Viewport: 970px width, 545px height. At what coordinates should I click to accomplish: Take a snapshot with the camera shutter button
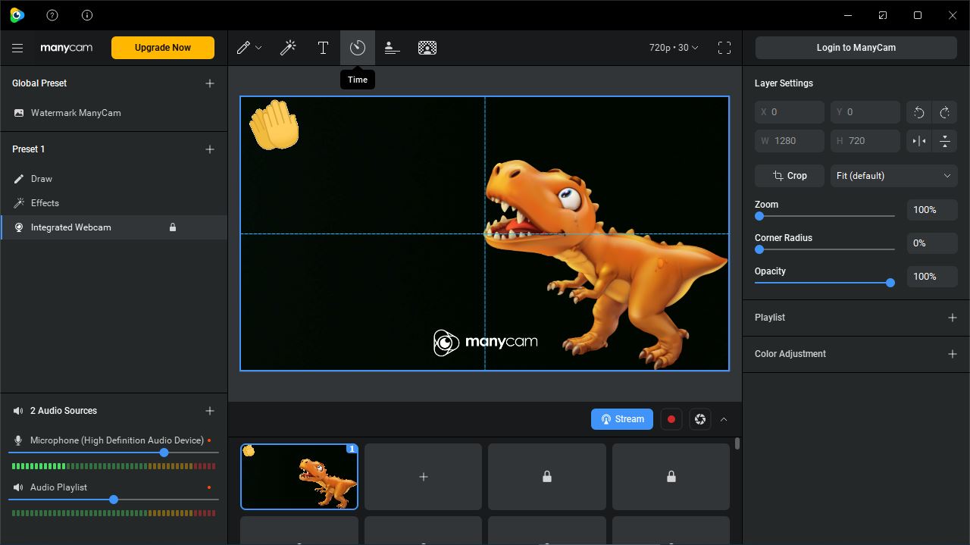700,419
